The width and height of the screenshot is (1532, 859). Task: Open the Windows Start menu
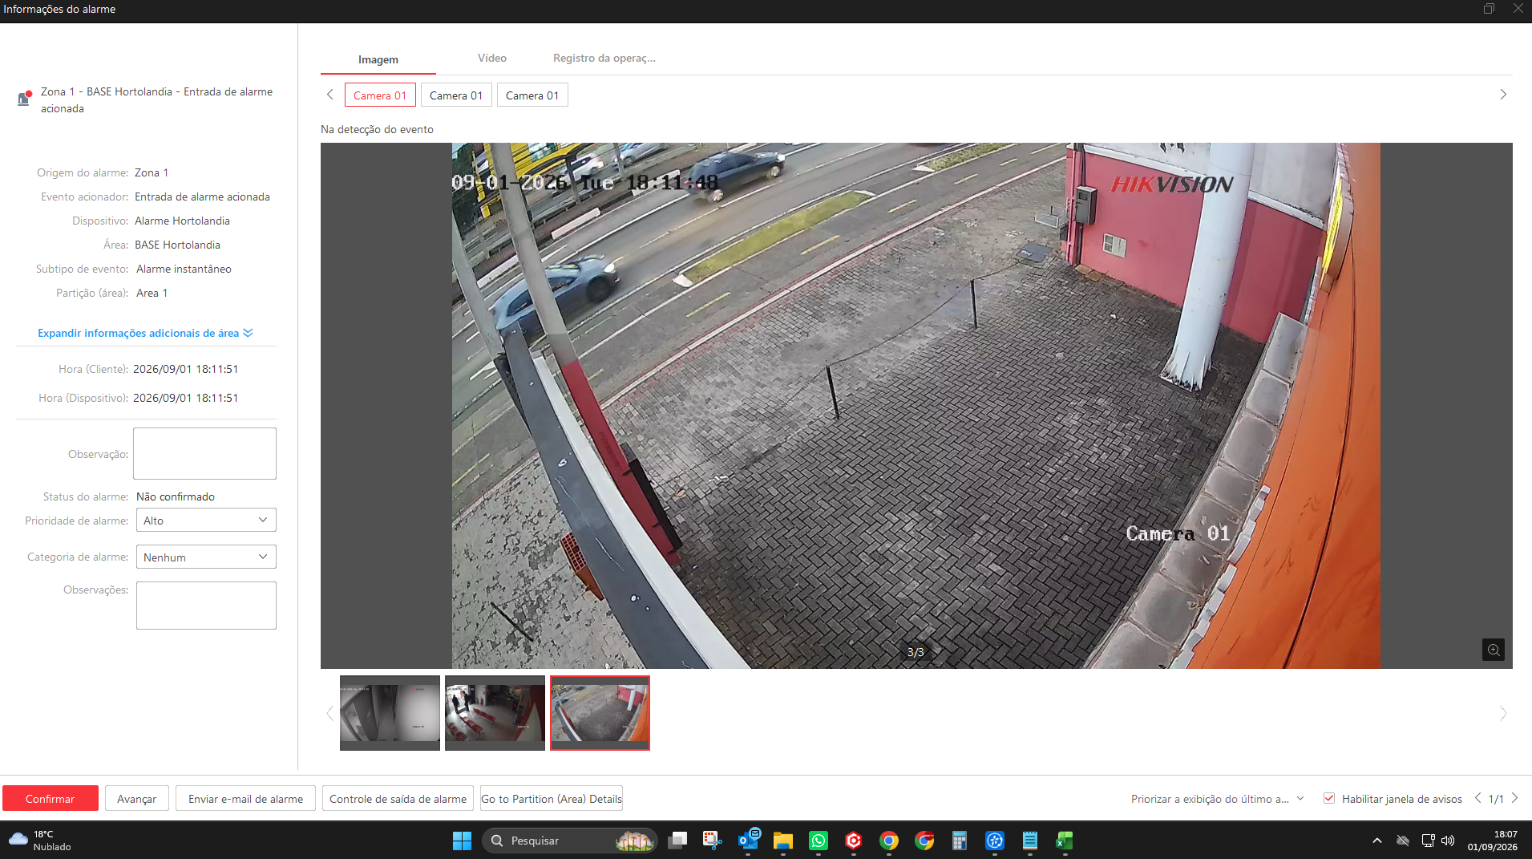tap(462, 841)
